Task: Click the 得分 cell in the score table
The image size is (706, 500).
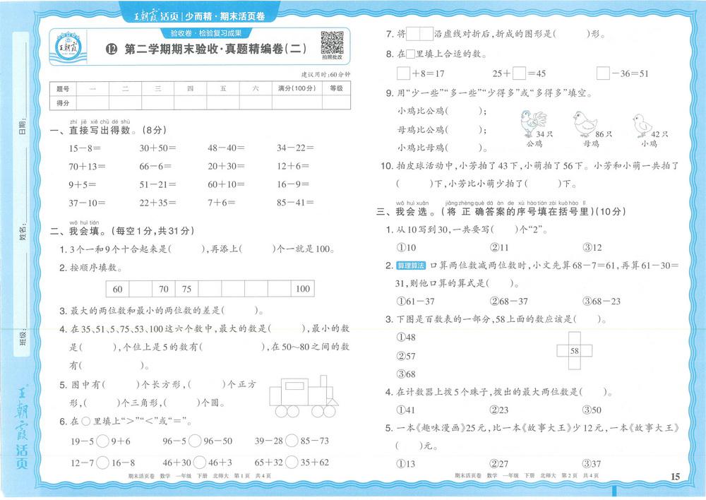Action: (63, 102)
